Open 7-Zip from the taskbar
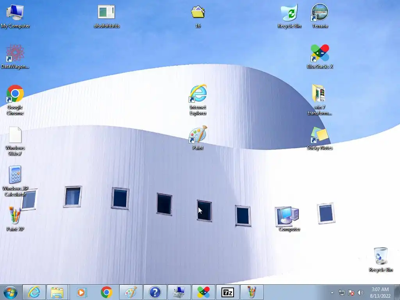The width and height of the screenshot is (400, 300). pos(228,292)
